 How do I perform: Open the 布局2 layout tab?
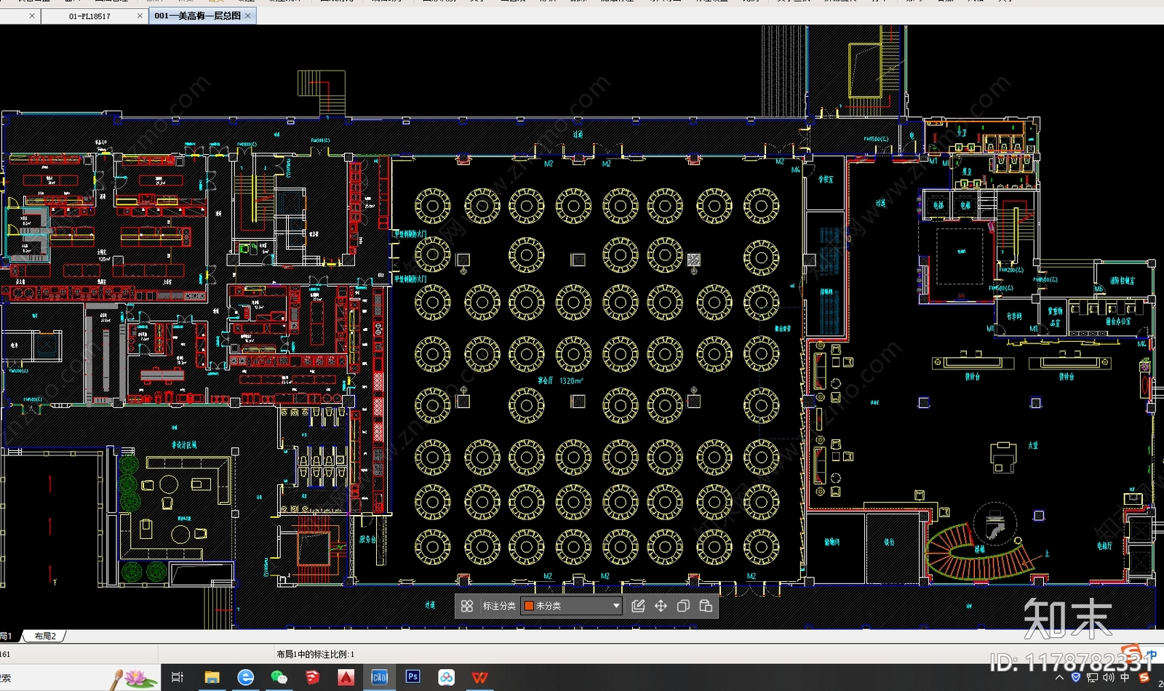(x=45, y=636)
